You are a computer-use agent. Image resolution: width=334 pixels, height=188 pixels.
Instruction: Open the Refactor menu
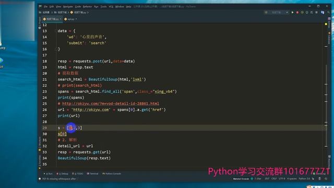pyautogui.click(x=87, y=7)
